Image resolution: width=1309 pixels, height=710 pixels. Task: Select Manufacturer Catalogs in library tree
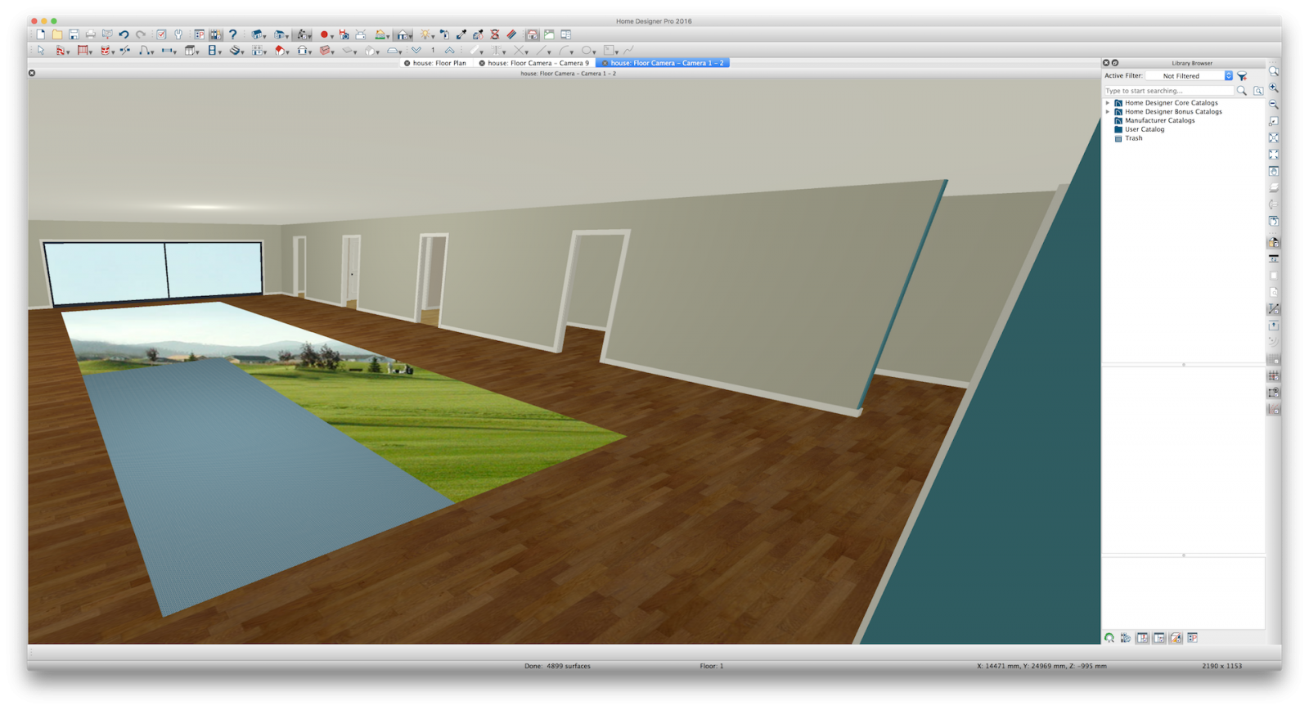[1159, 120]
